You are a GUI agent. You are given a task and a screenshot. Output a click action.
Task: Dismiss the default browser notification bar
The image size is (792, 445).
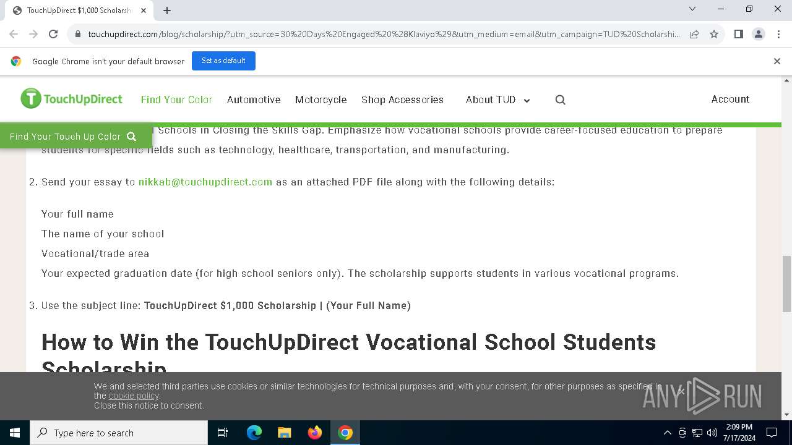(x=777, y=61)
